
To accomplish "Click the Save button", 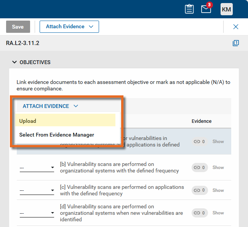I will [18, 27].
